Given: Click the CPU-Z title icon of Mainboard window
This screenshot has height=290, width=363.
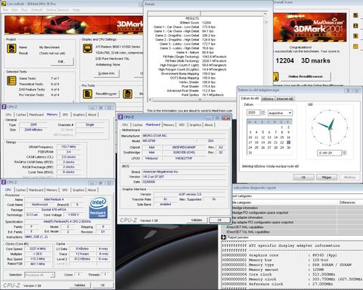Looking at the screenshot, I should point(120,117).
